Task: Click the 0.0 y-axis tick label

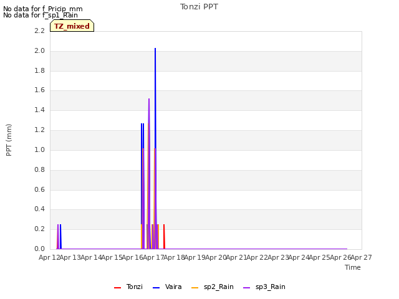Action: [x=39, y=249]
